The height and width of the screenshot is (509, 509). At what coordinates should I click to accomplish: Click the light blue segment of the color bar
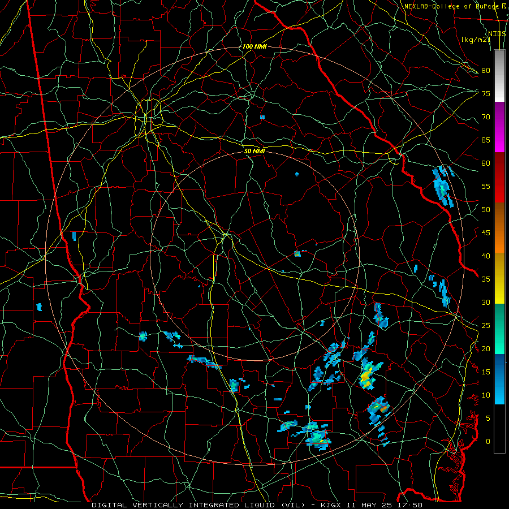coord(499,379)
